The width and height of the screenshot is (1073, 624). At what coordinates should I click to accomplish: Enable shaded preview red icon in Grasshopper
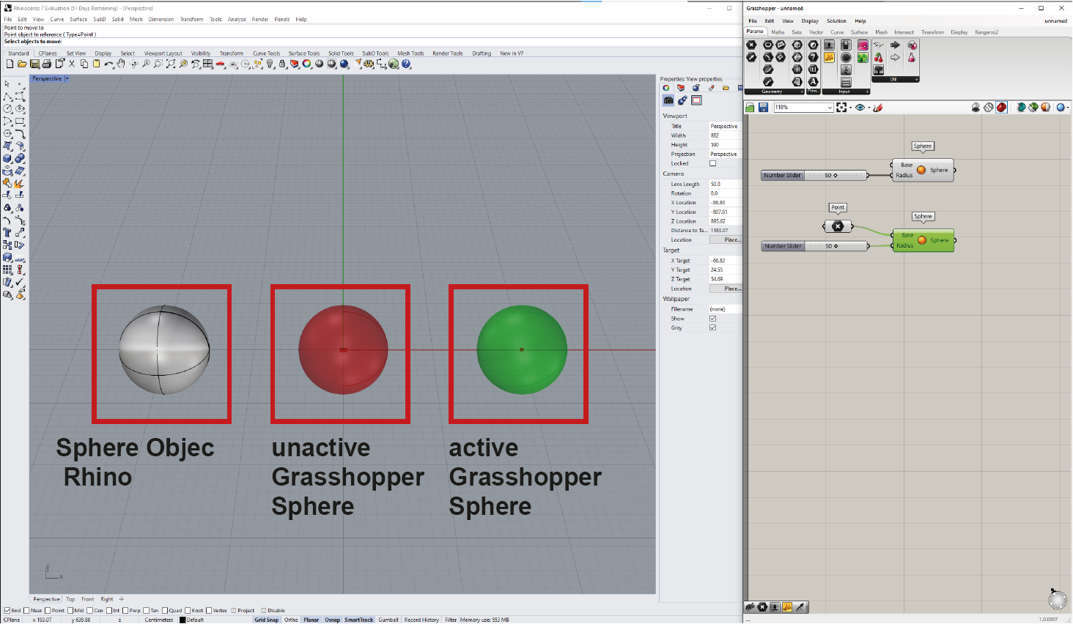(x=1001, y=107)
